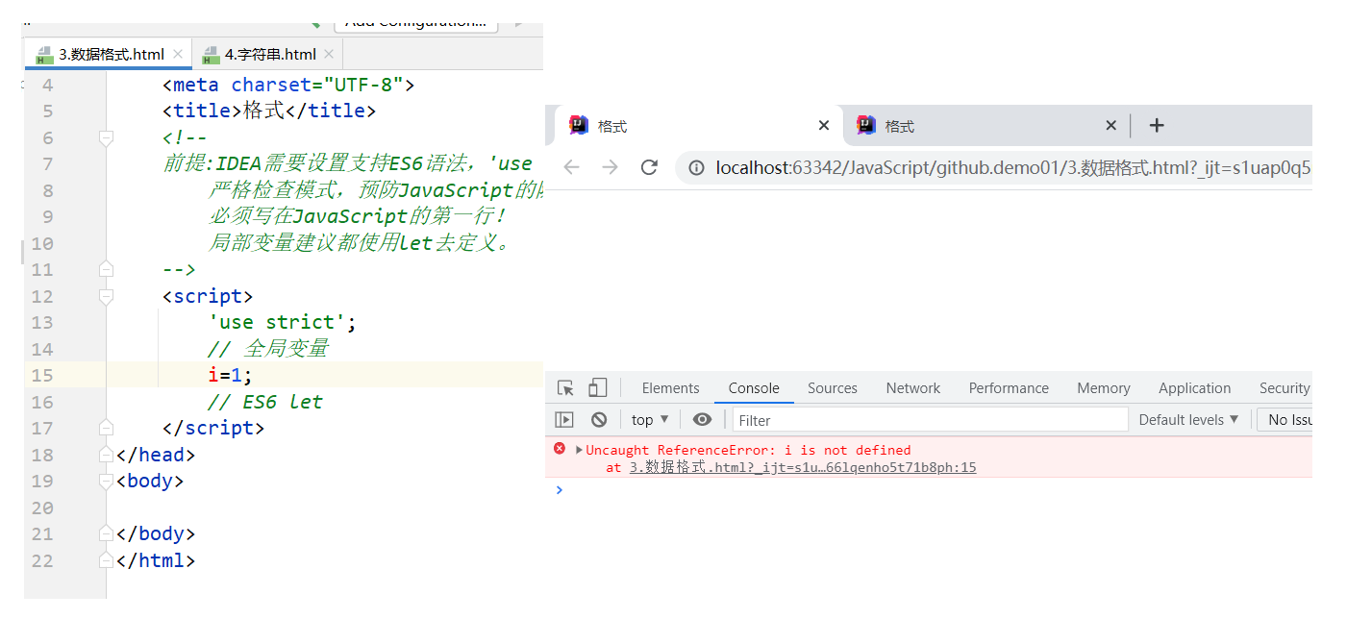Click the browser back arrow
The width and height of the screenshot is (1347, 619).
572,167
